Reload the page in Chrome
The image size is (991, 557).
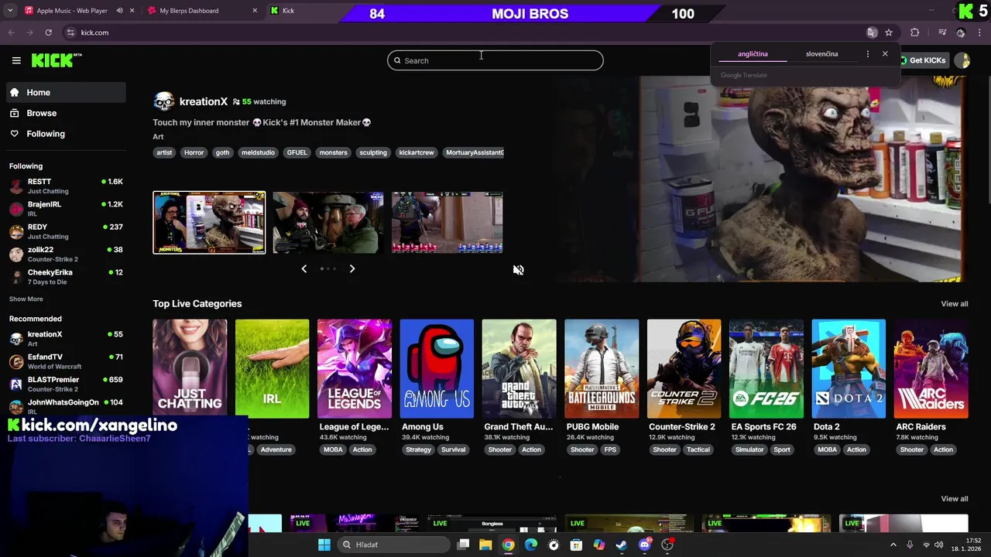(x=48, y=32)
